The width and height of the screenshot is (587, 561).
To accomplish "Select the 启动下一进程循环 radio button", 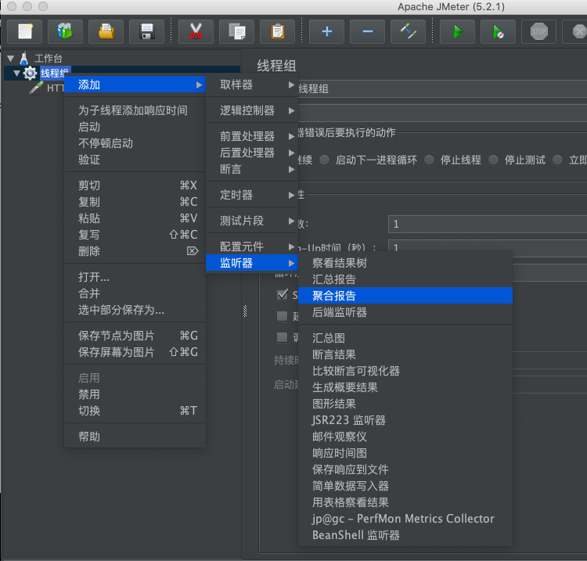I will point(324,160).
